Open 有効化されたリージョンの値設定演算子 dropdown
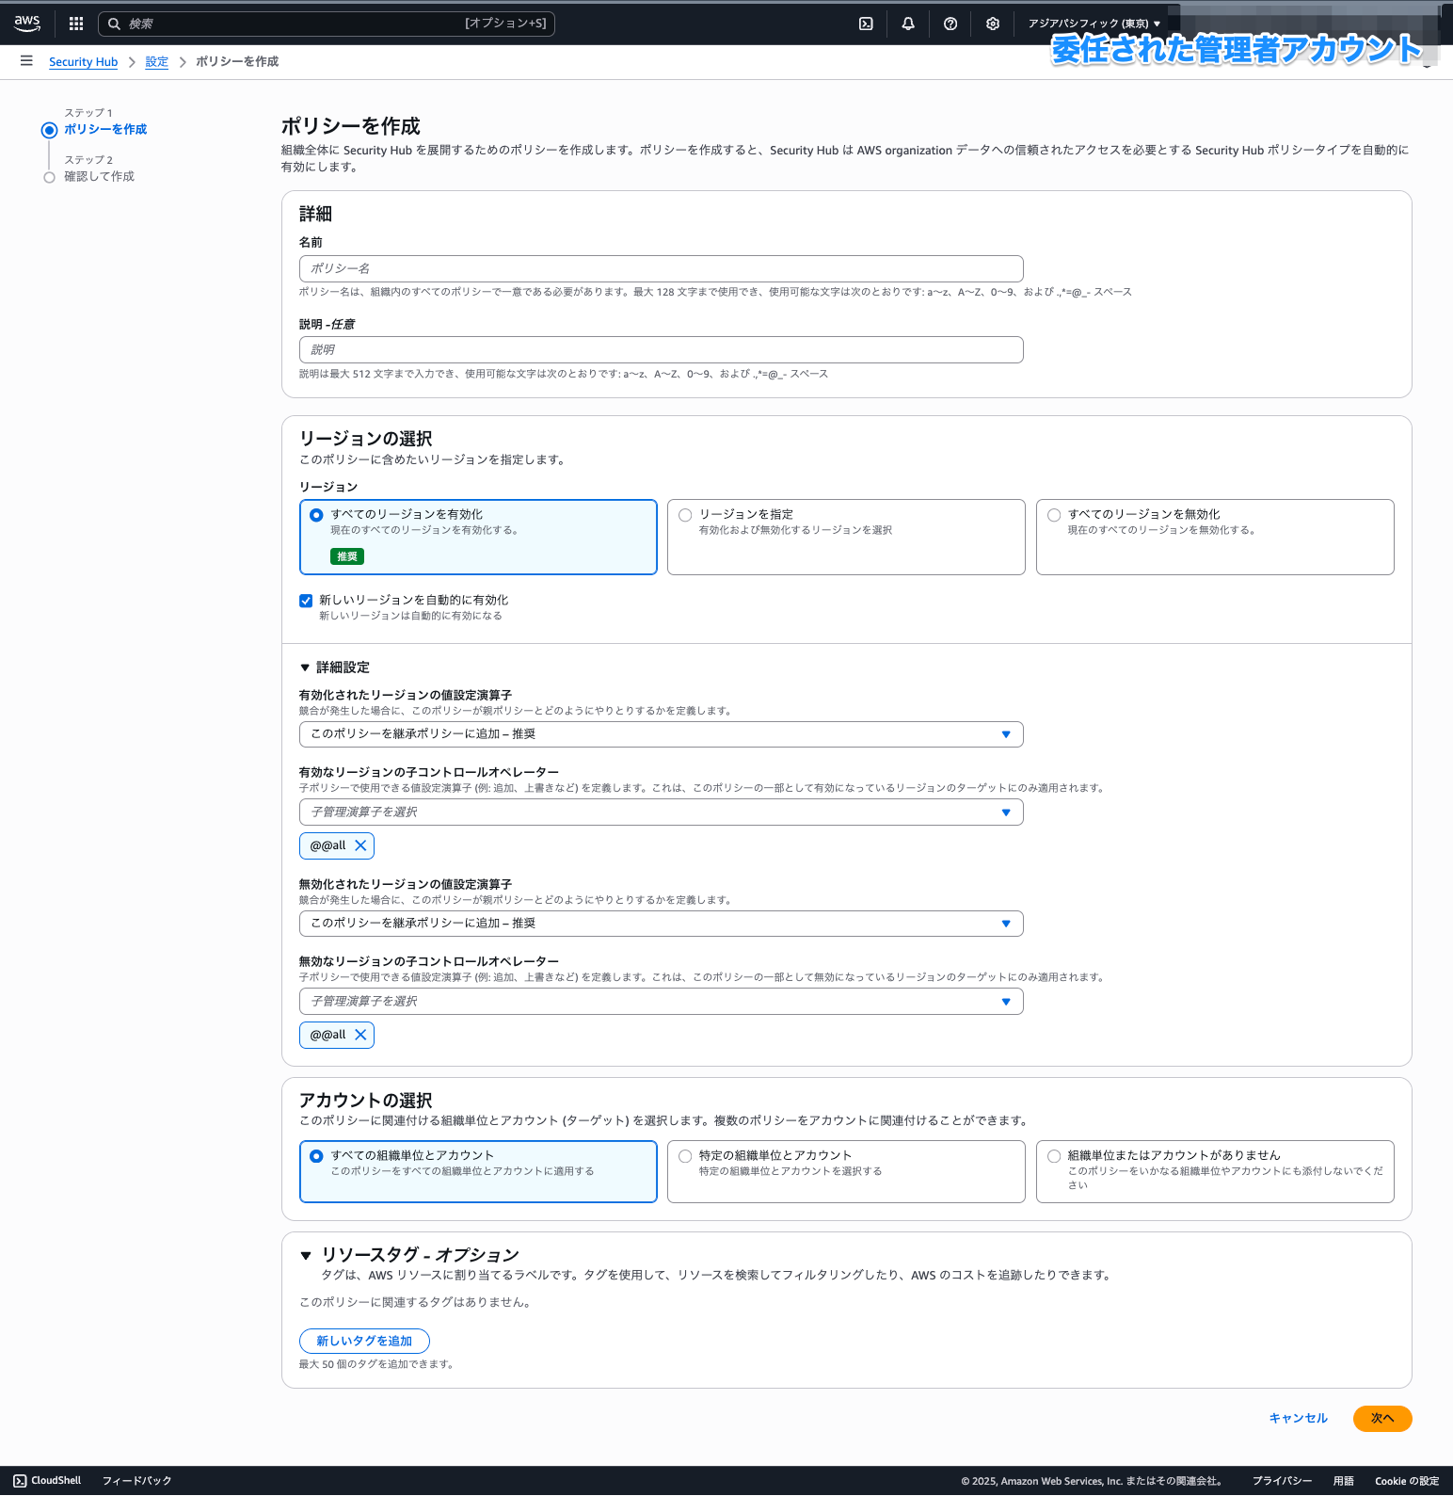 click(661, 734)
